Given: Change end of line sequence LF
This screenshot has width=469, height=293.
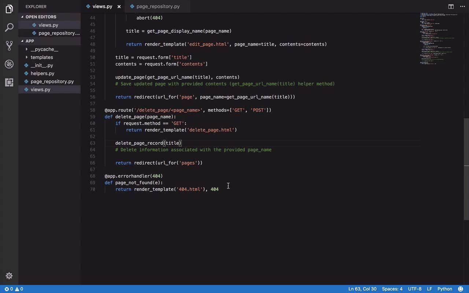Looking at the screenshot, I should 429,289.
